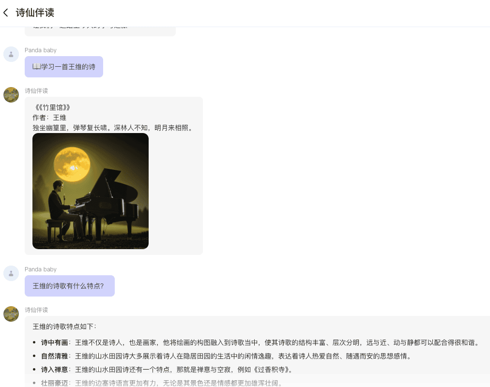Image resolution: width=490 pixels, height=387 pixels.
Task: Click the 王维的诗歌特点如下 intro line
Action: click(x=64, y=327)
